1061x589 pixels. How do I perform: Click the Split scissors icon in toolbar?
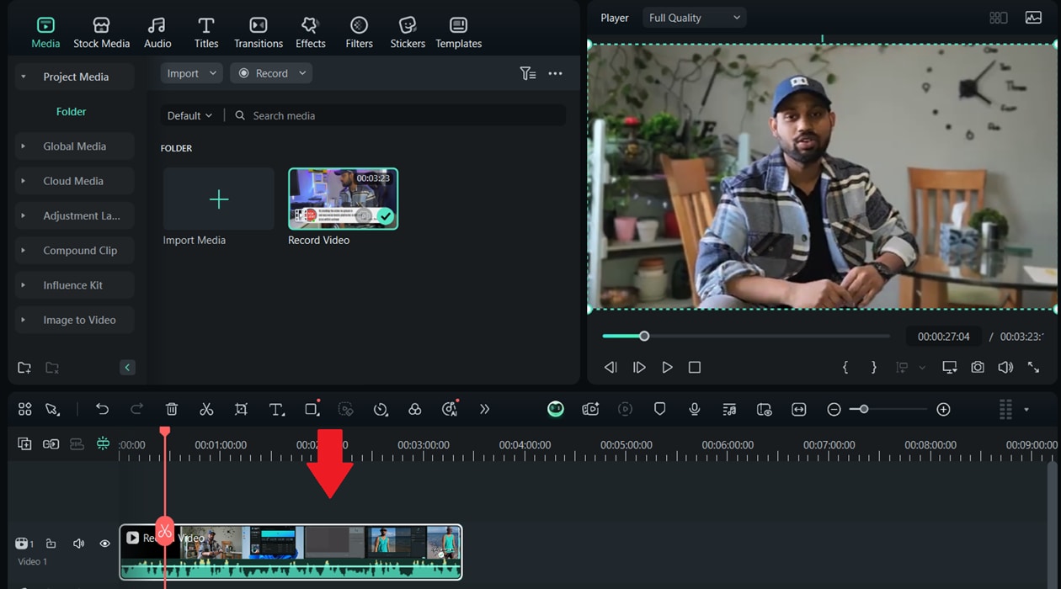206,410
